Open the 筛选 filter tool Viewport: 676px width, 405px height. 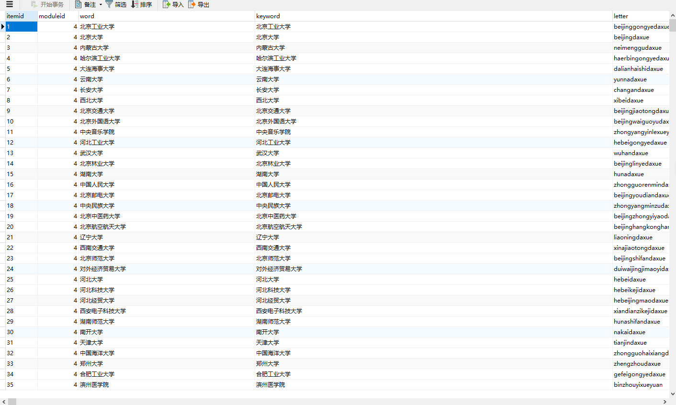click(116, 4)
